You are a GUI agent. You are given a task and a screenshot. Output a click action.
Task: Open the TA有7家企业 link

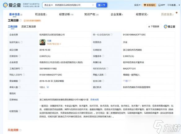pyautogui.click(x=54, y=44)
